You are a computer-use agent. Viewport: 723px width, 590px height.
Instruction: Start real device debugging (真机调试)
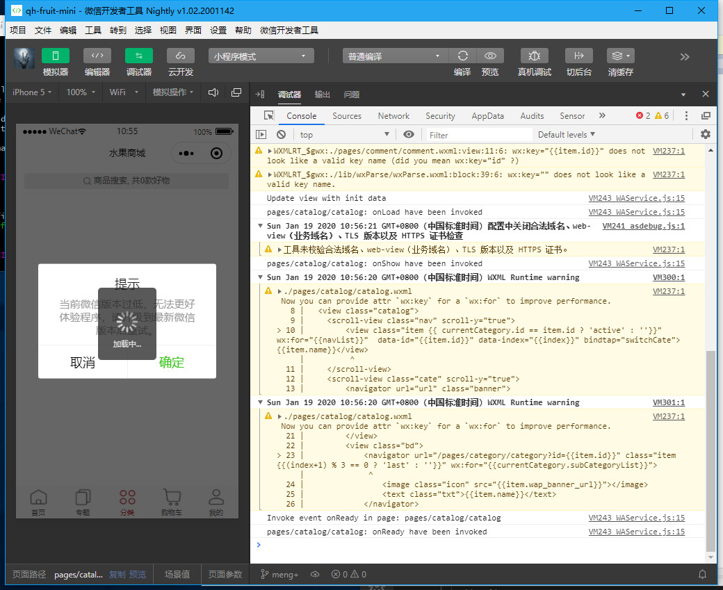tap(534, 56)
